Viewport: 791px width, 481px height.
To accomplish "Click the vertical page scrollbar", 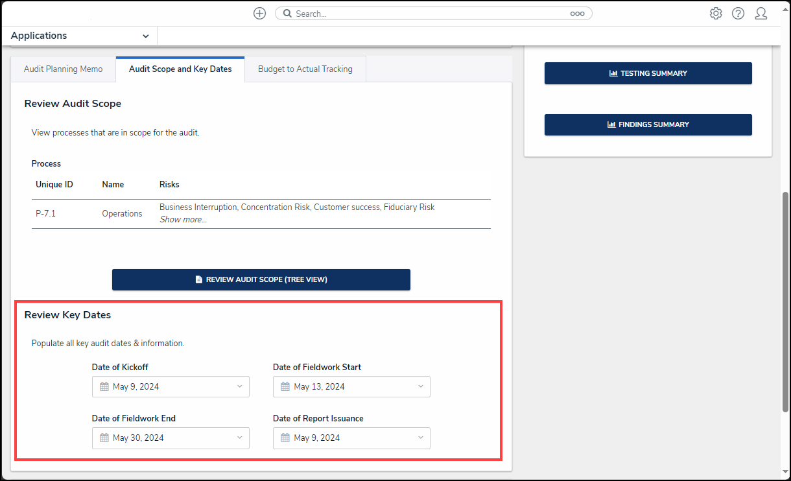I will (x=785, y=302).
